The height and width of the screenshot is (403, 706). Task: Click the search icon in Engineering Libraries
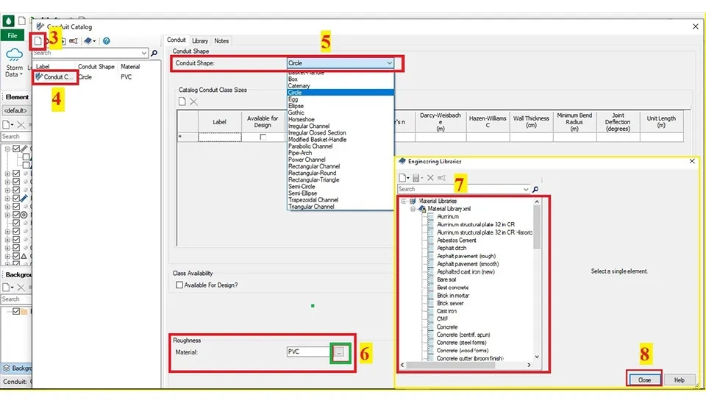pyautogui.click(x=535, y=189)
